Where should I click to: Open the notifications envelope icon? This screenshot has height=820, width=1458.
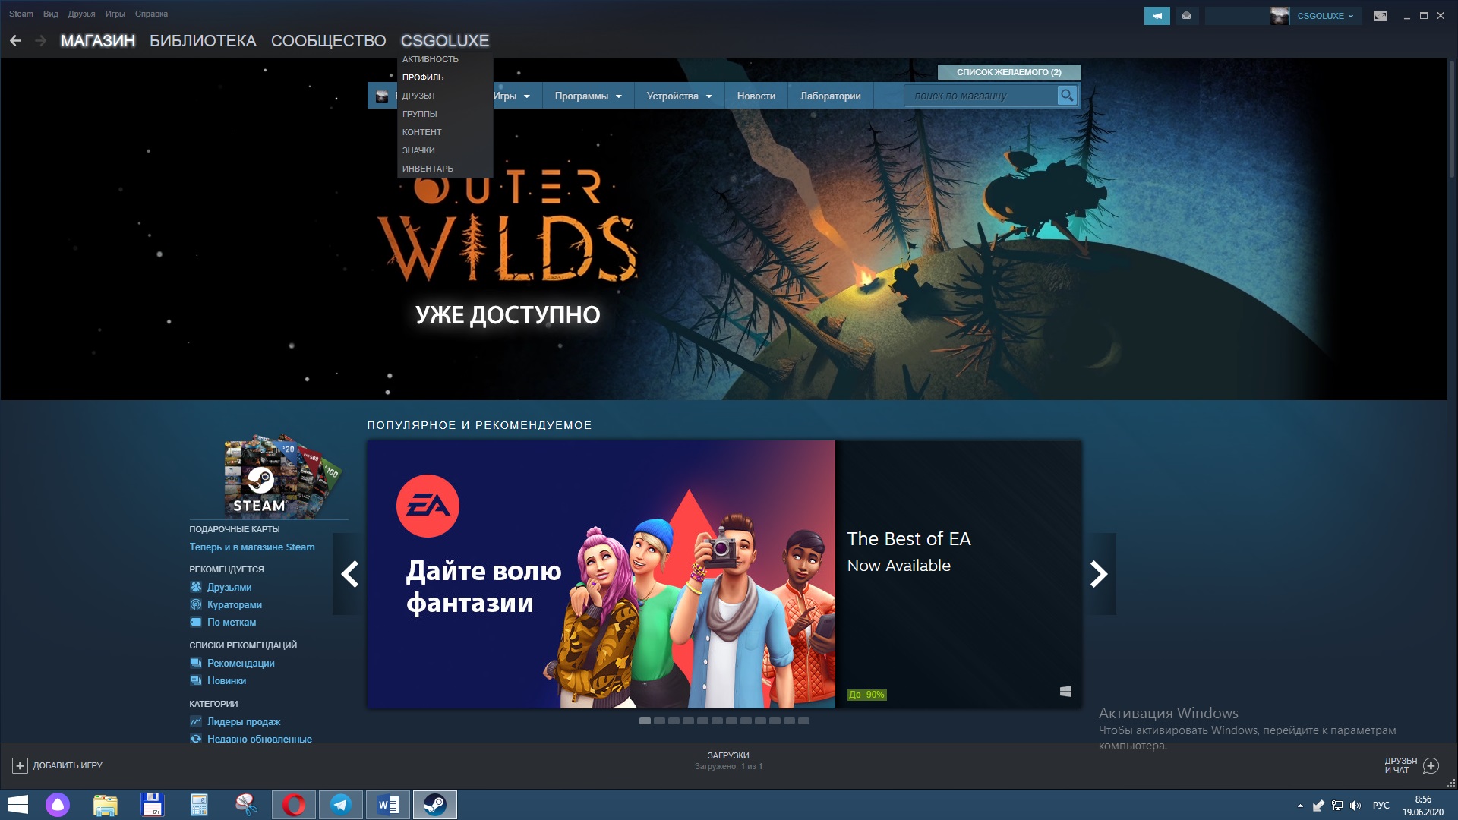(1186, 16)
